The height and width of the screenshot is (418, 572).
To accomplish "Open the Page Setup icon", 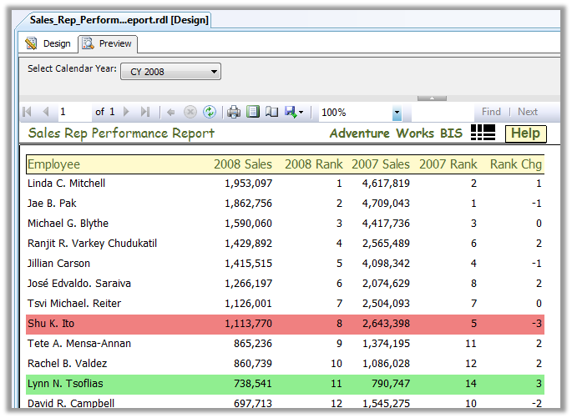I will [271, 112].
